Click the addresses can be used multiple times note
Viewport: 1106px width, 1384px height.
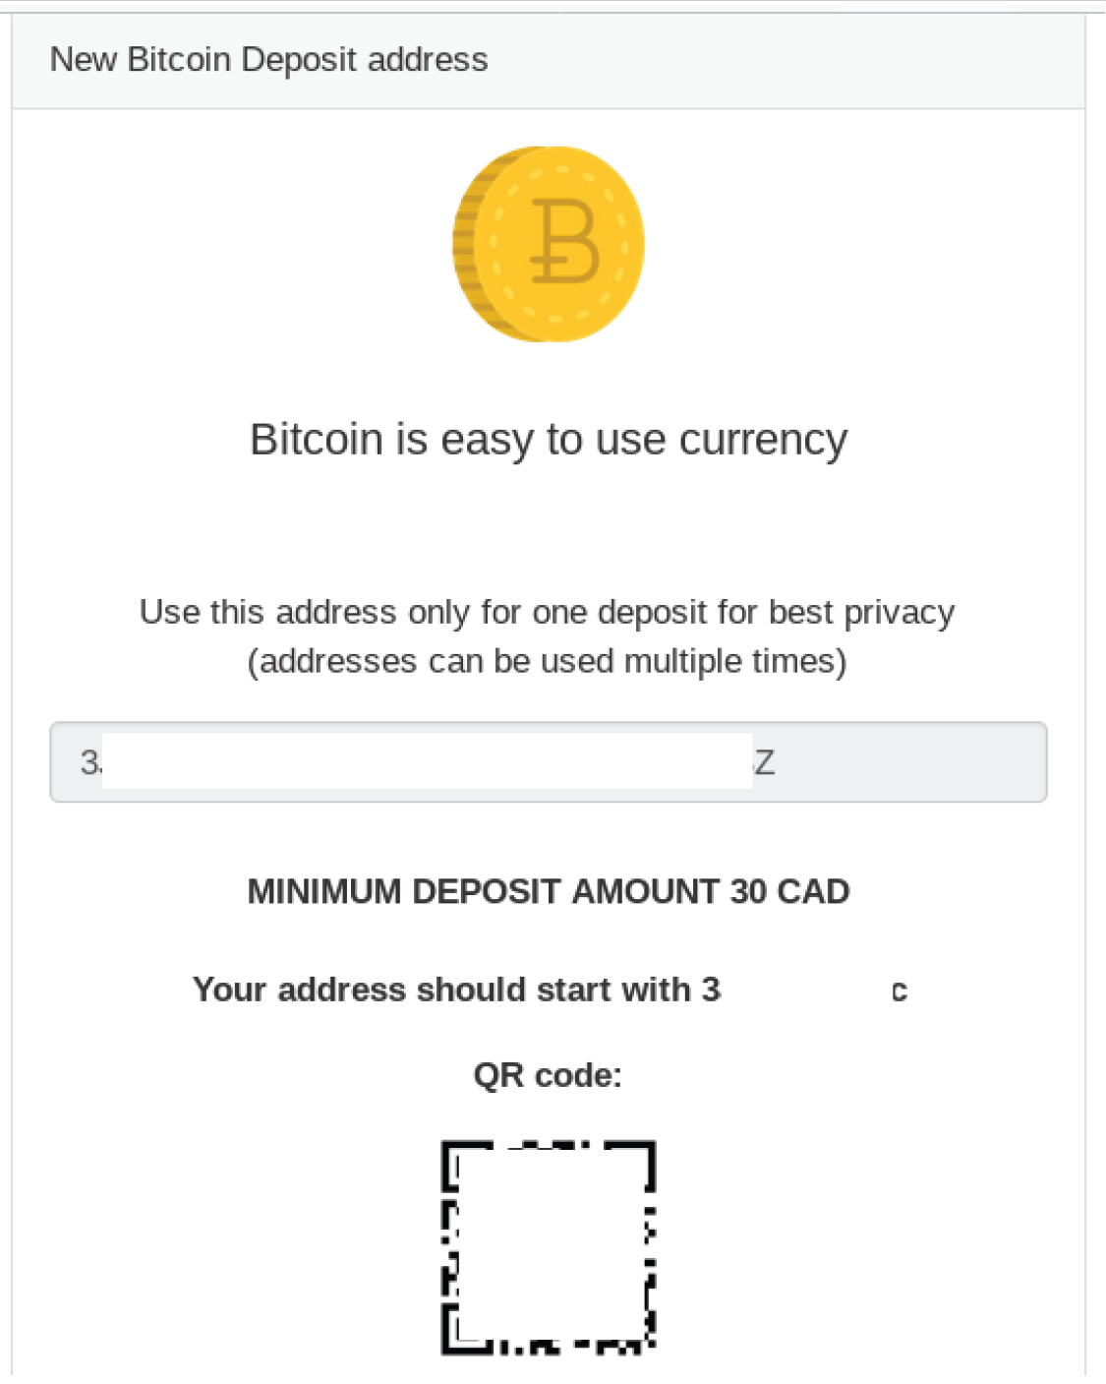(x=547, y=661)
